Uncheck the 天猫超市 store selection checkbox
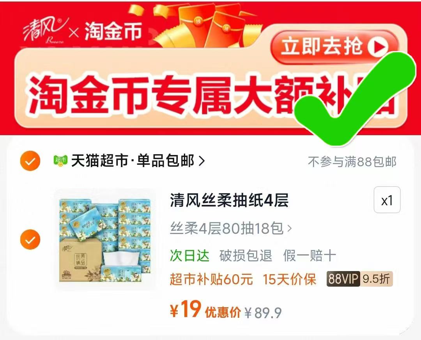 [30, 161]
